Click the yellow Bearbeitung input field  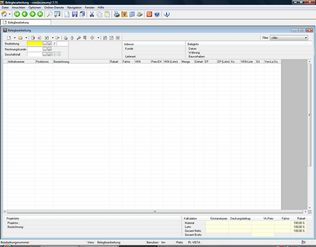click(x=35, y=43)
